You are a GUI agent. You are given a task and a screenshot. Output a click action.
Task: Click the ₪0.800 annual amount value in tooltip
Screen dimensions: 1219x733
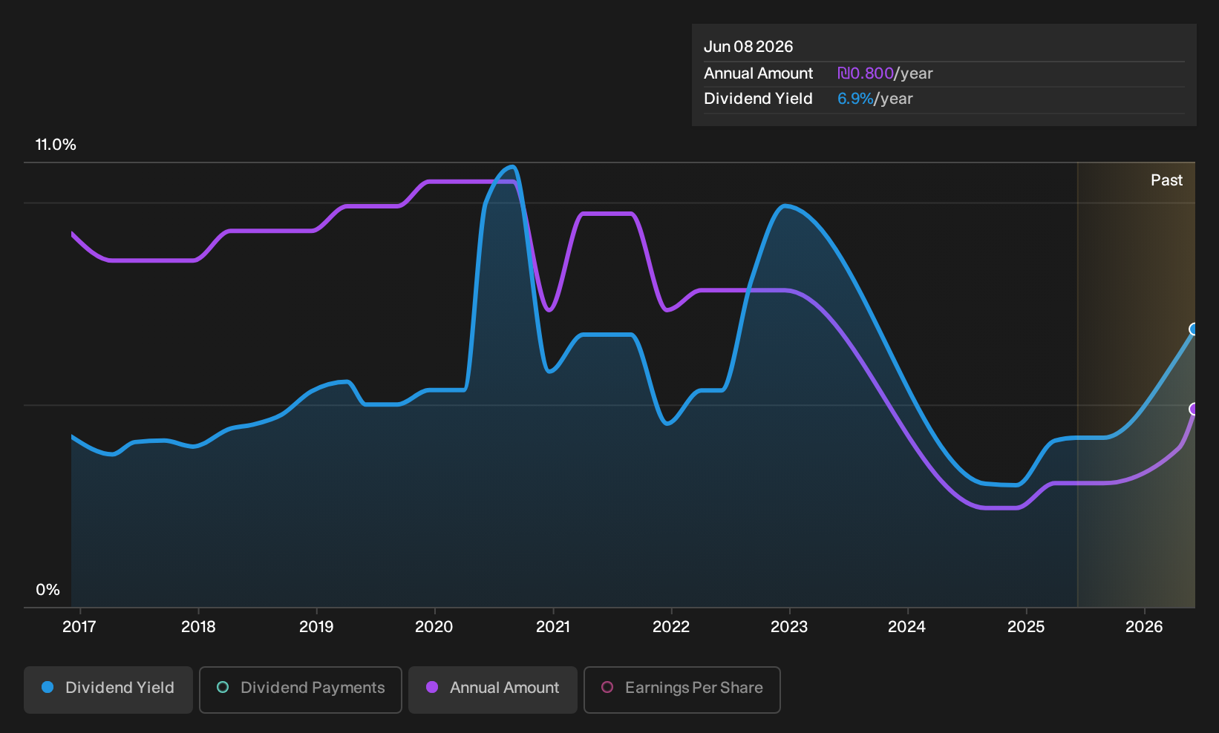(866, 73)
